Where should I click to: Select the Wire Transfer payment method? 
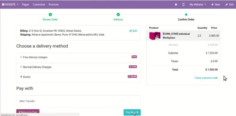tap(79, 101)
